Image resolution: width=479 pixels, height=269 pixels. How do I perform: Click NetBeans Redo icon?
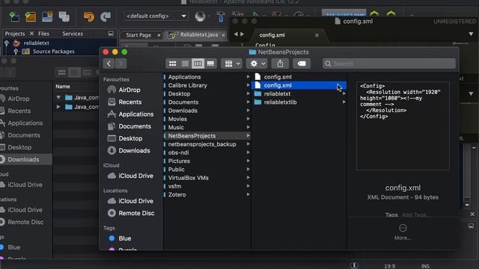106,16
